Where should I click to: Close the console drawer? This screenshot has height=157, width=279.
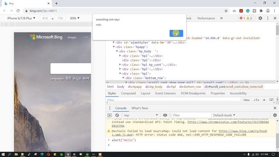click(275, 108)
